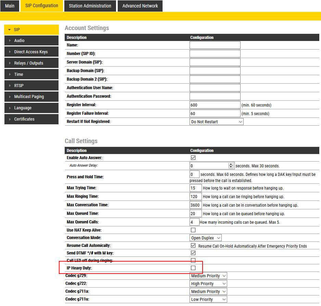The width and height of the screenshot is (321, 306).
Task: Change Codec g722 priority dropdown
Action: click(x=208, y=284)
